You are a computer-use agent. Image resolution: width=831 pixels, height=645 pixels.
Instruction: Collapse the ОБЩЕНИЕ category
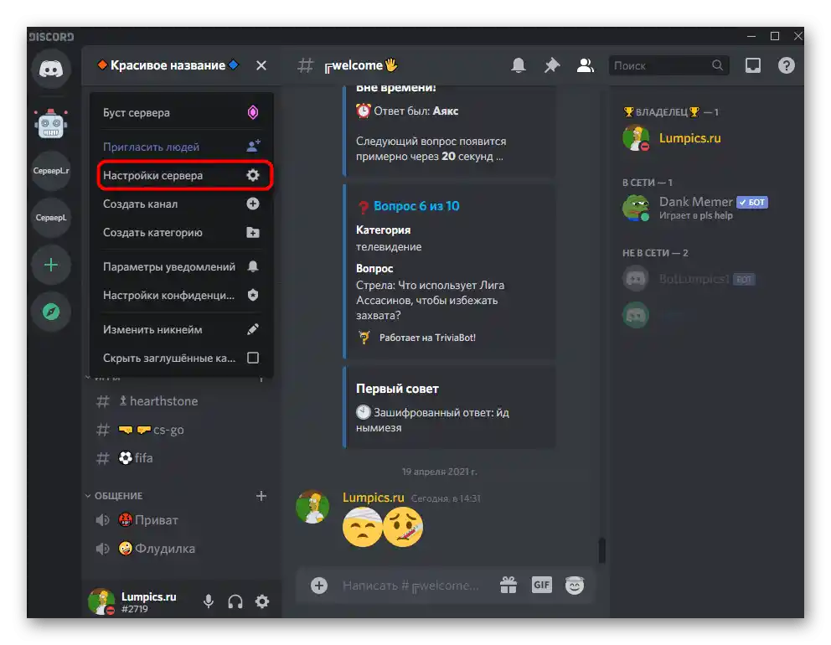pos(114,496)
